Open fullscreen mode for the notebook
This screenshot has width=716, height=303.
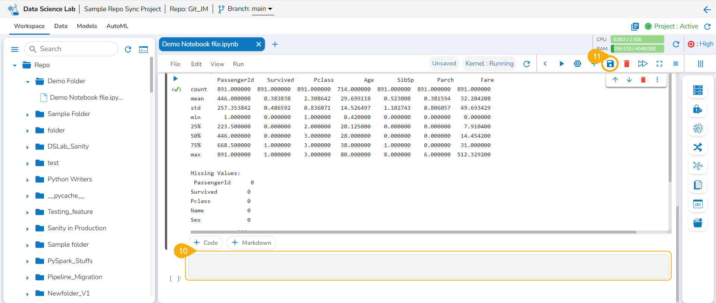point(659,64)
